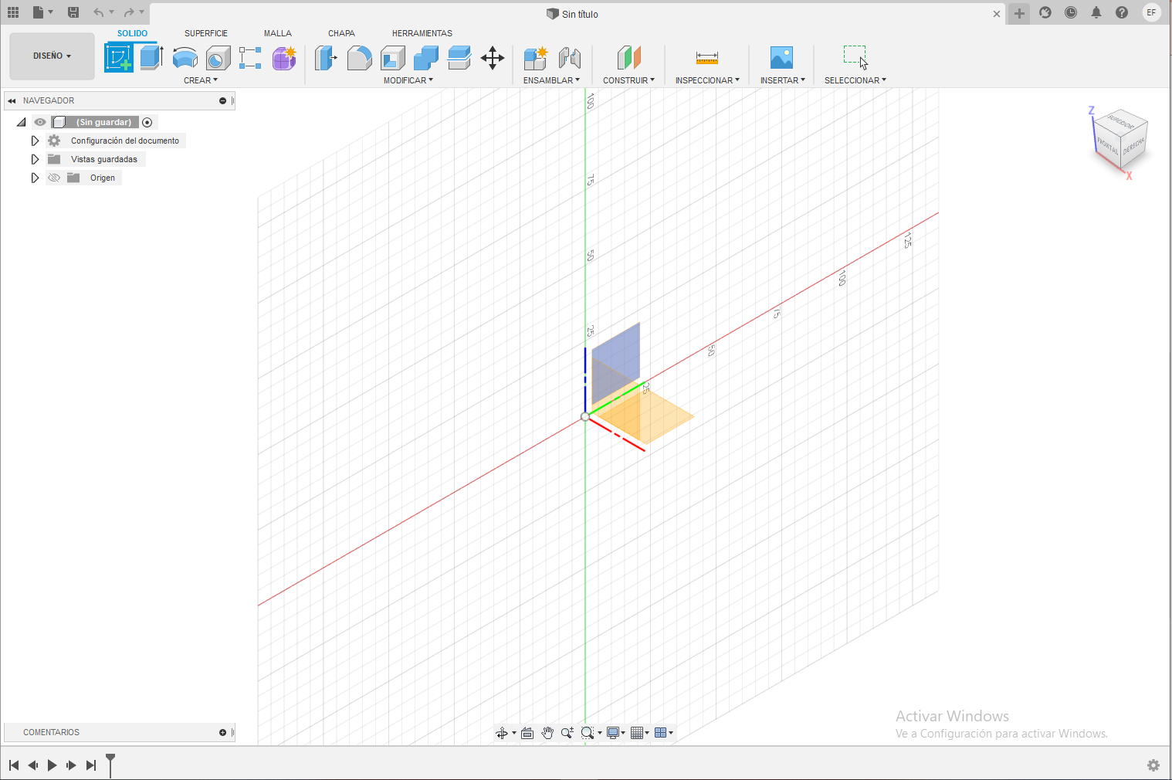
Task: Switch to the SUPERFICIE tab
Action: pos(206,33)
